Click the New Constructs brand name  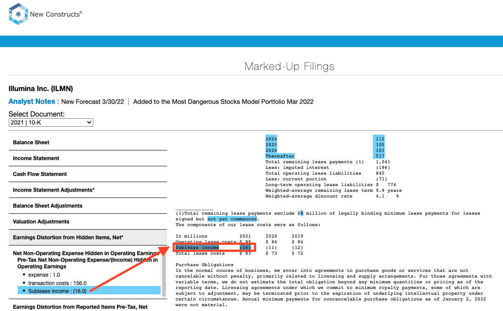(56, 14)
